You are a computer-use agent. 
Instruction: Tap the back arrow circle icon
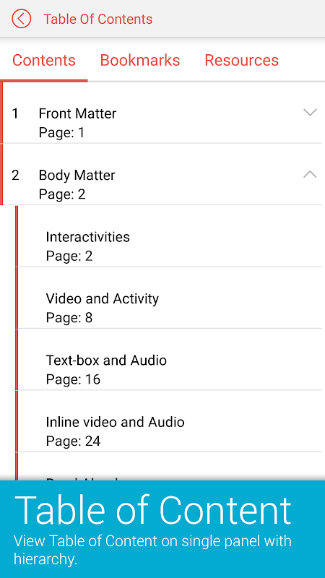tap(22, 19)
